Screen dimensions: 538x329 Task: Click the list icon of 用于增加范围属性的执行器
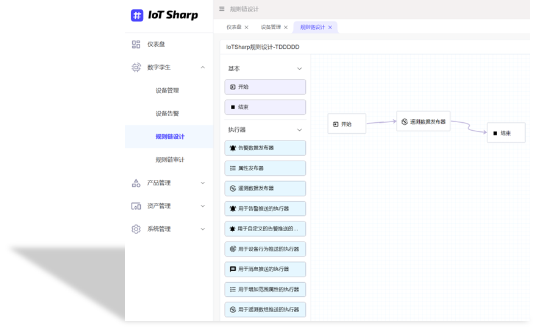233,289
